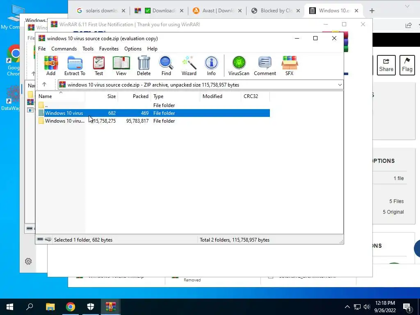Click the WinRAR title bar app icon

[41, 38]
